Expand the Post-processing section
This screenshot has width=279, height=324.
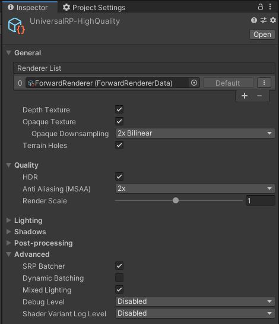click(8, 243)
